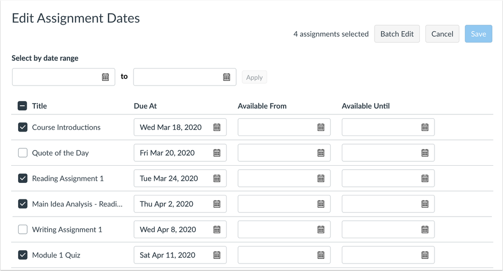Image resolution: width=503 pixels, height=271 pixels.
Task: Open Due At calendar for Reading Assignment 1
Action: tap(217, 178)
